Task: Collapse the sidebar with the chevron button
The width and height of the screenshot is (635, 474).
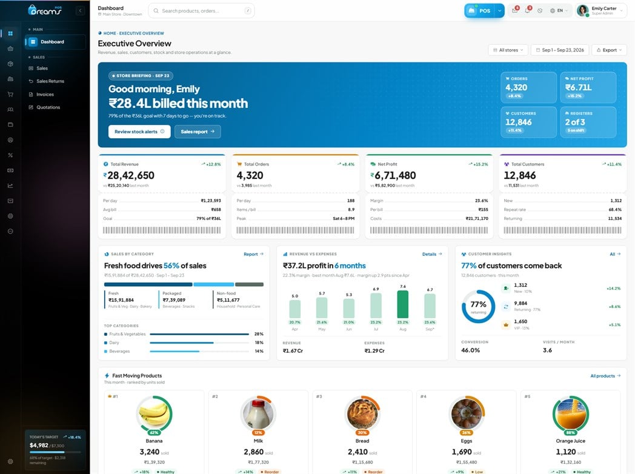Action: point(80,10)
